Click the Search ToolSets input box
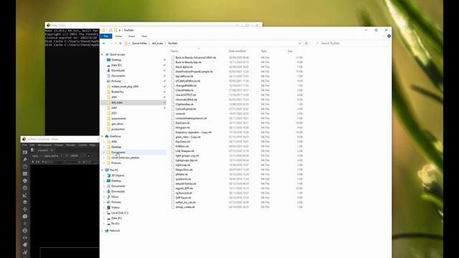The width and height of the screenshot is (459, 258). coord(351,43)
